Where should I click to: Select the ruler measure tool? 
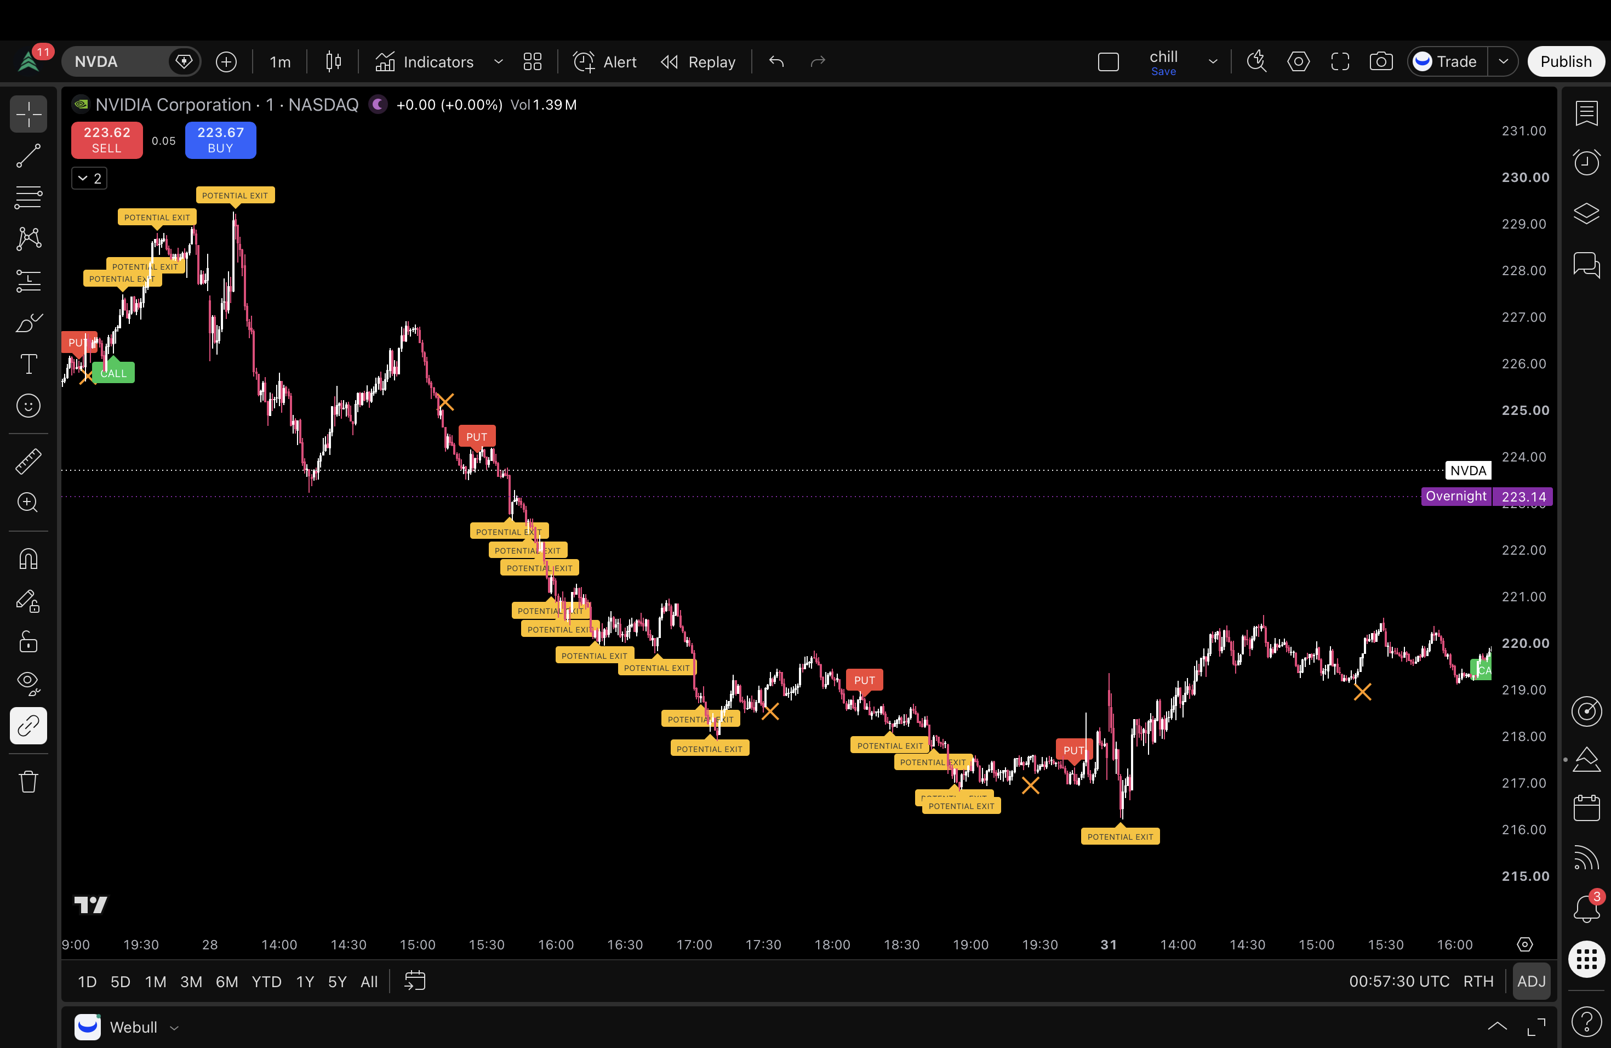28,461
